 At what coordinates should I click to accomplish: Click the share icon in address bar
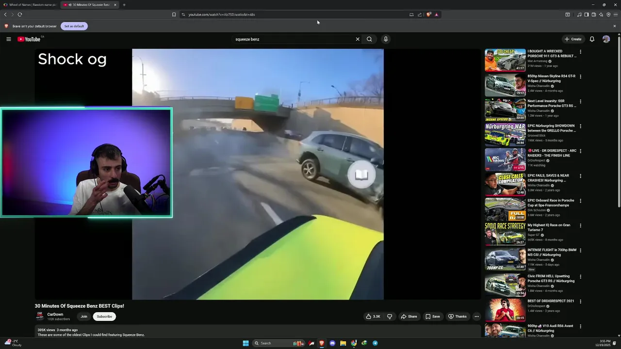tap(420, 15)
